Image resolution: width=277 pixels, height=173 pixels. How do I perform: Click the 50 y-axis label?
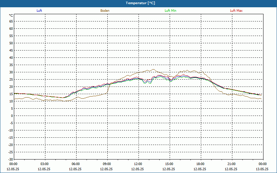(11, 43)
